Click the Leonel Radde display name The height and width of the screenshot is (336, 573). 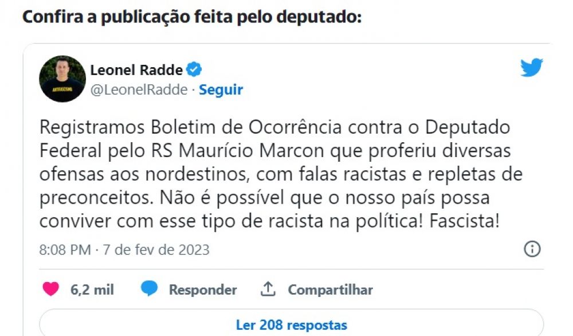coord(136,71)
